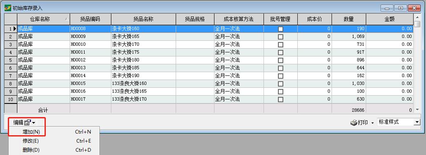This screenshot has height=155, width=426.
Task: Click the table's scroll-down arrow
Action: [x=418, y=110]
